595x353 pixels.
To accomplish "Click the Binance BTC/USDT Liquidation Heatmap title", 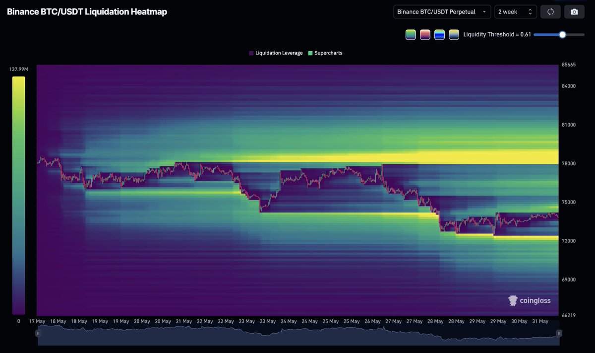I will [87, 12].
